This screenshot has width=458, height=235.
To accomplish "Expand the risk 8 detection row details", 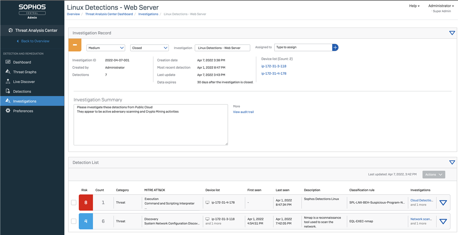I will 443,203.
